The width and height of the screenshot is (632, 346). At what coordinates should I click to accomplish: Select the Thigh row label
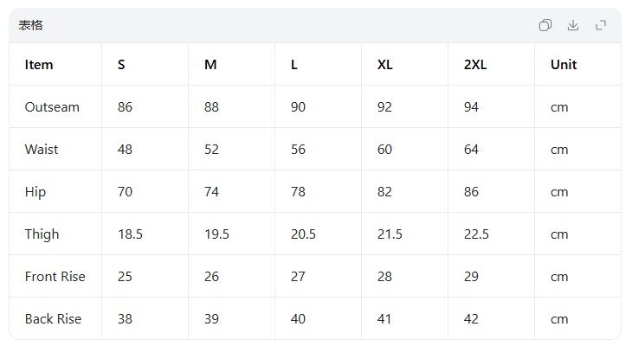point(42,234)
